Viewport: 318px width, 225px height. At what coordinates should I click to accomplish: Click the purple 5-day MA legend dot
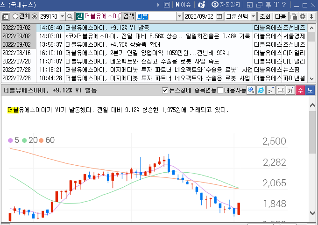coord(10,140)
